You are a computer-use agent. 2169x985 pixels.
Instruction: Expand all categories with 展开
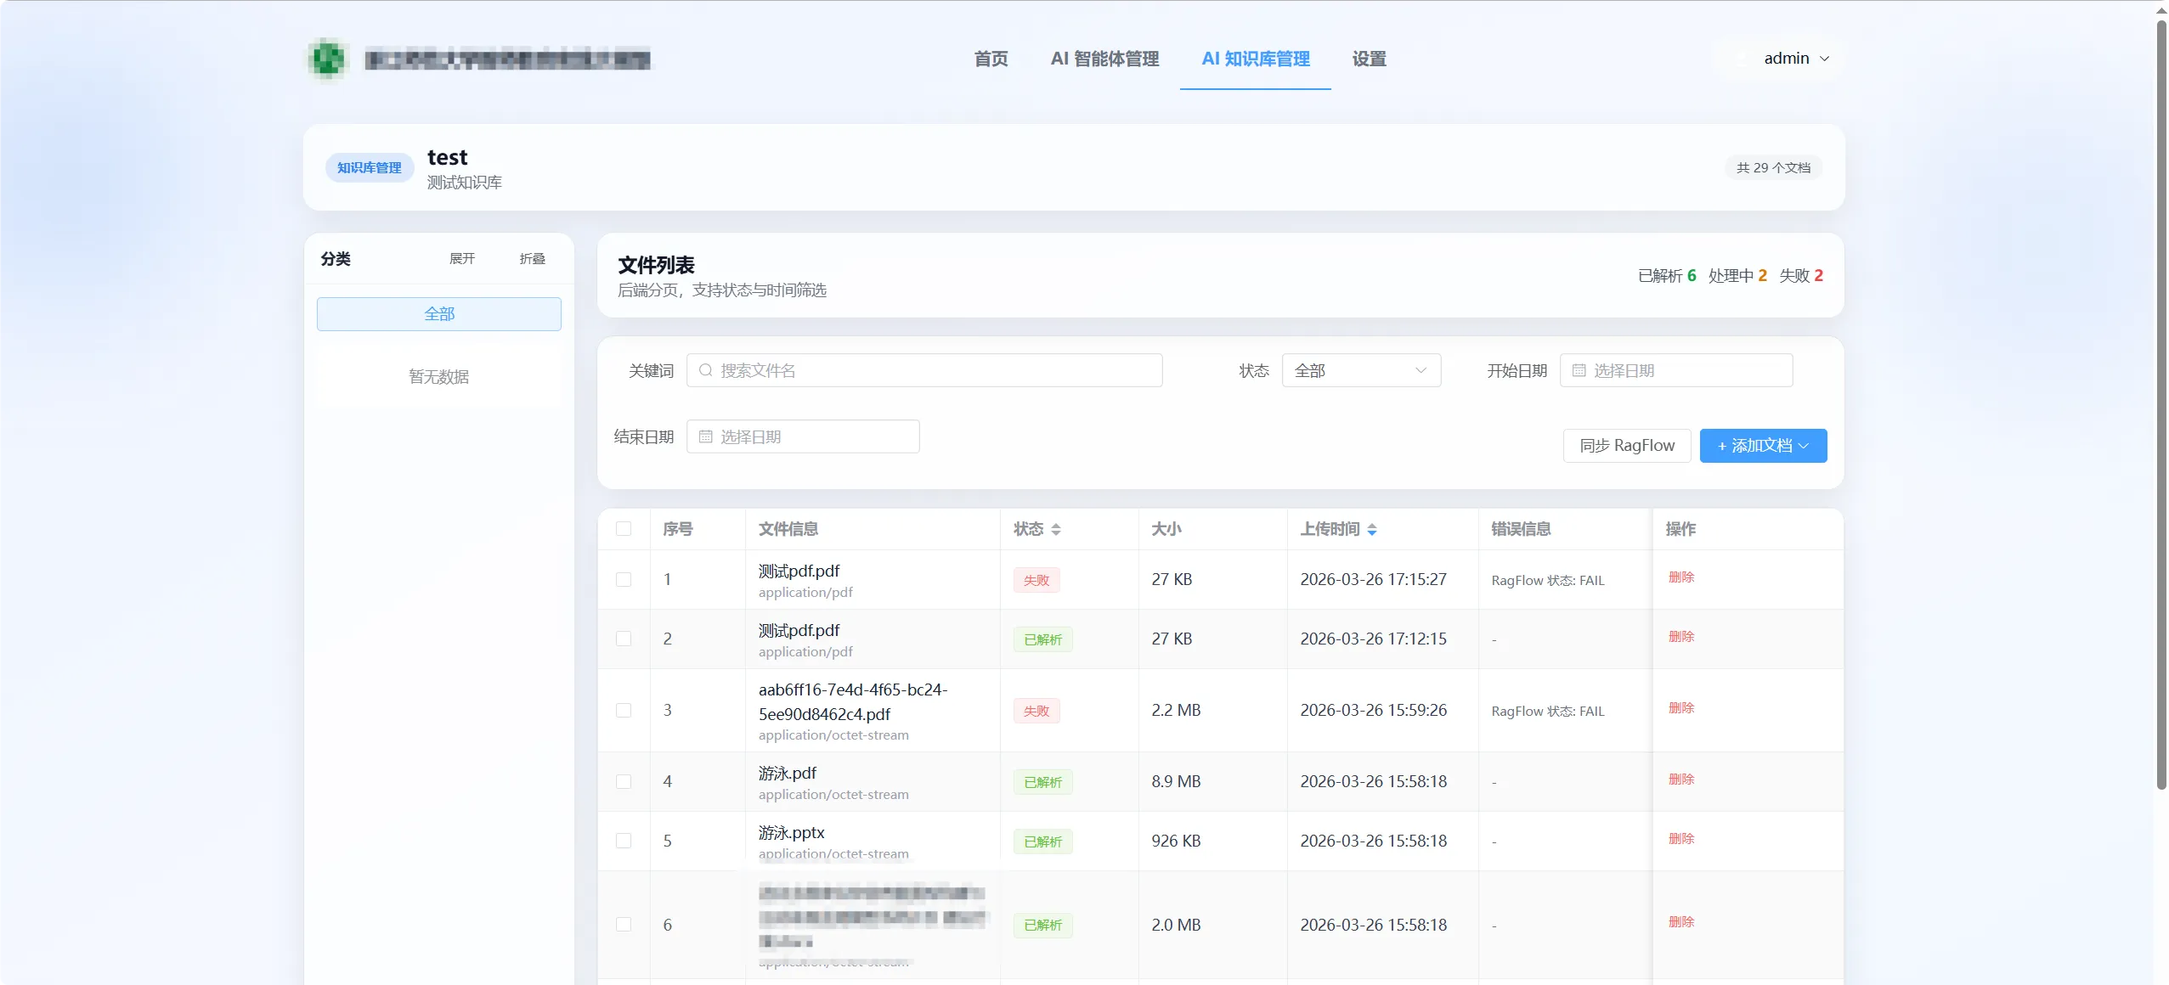click(x=462, y=258)
